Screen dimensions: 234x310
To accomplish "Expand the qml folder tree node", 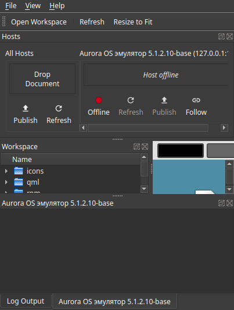I will click(x=6, y=182).
